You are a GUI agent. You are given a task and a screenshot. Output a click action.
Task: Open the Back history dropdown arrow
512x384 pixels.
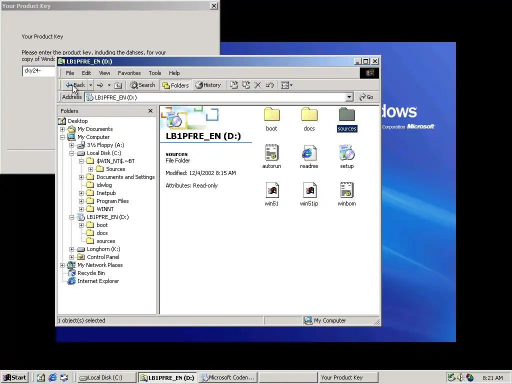[x=91, y=85]
